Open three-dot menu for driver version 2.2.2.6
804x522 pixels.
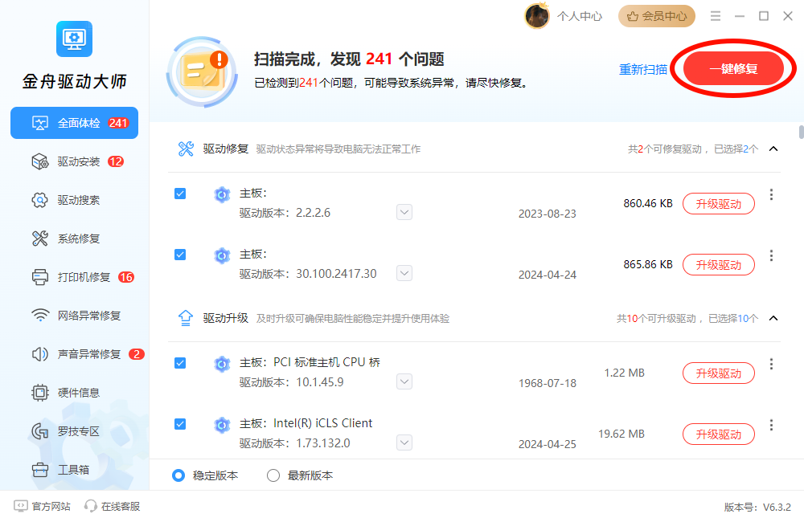(x=771, y=194)
